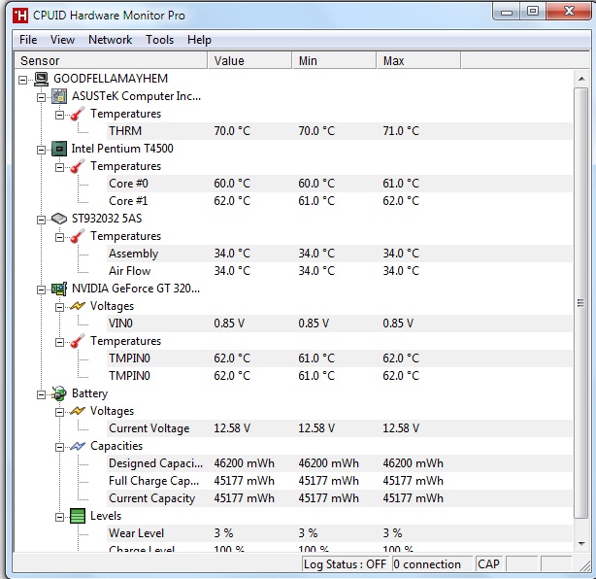Image resolution: width=596 pixels, height=579 pixels.
Task: Collapse Temperatures under Intel Pentium T4500
Action: tap(59, 167)
